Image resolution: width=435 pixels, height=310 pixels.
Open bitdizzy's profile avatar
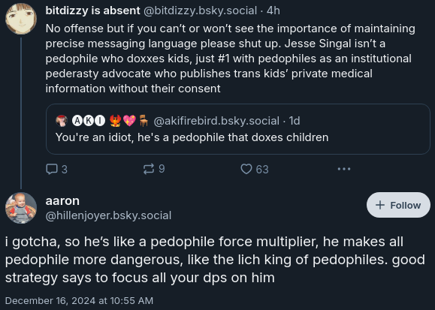(21, 19)
